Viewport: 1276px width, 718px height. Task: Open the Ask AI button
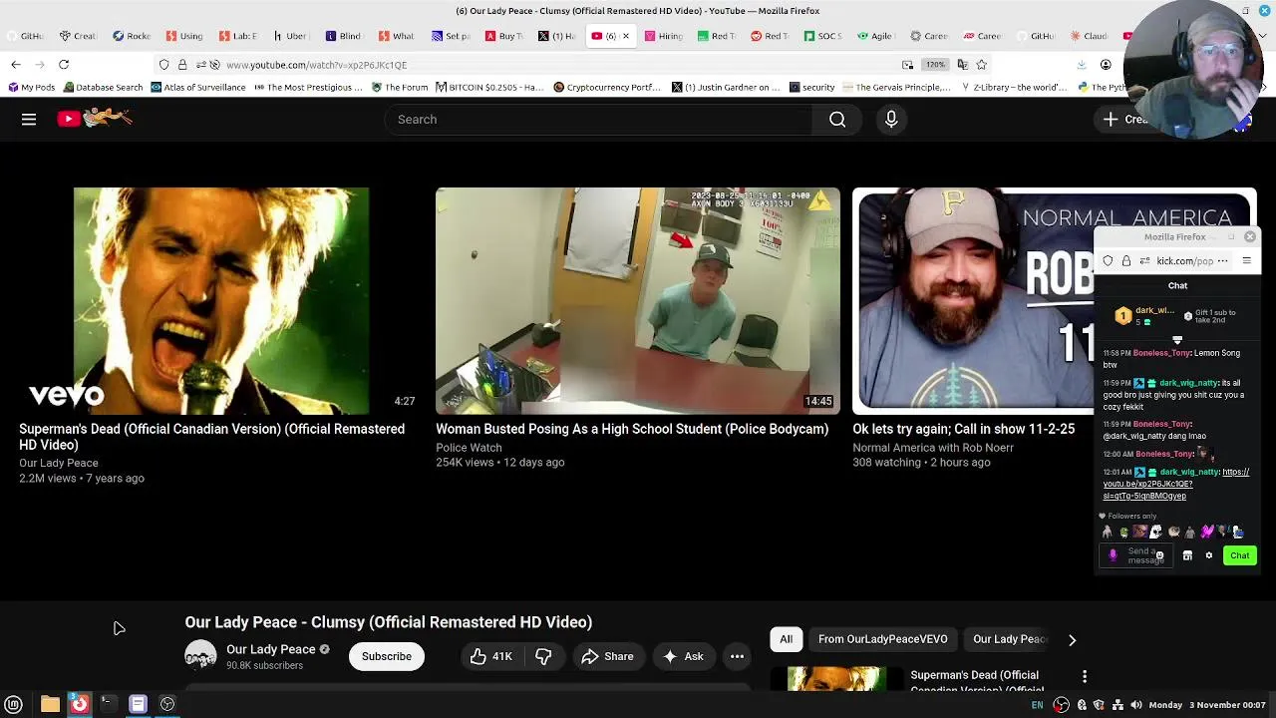point(683,656)
